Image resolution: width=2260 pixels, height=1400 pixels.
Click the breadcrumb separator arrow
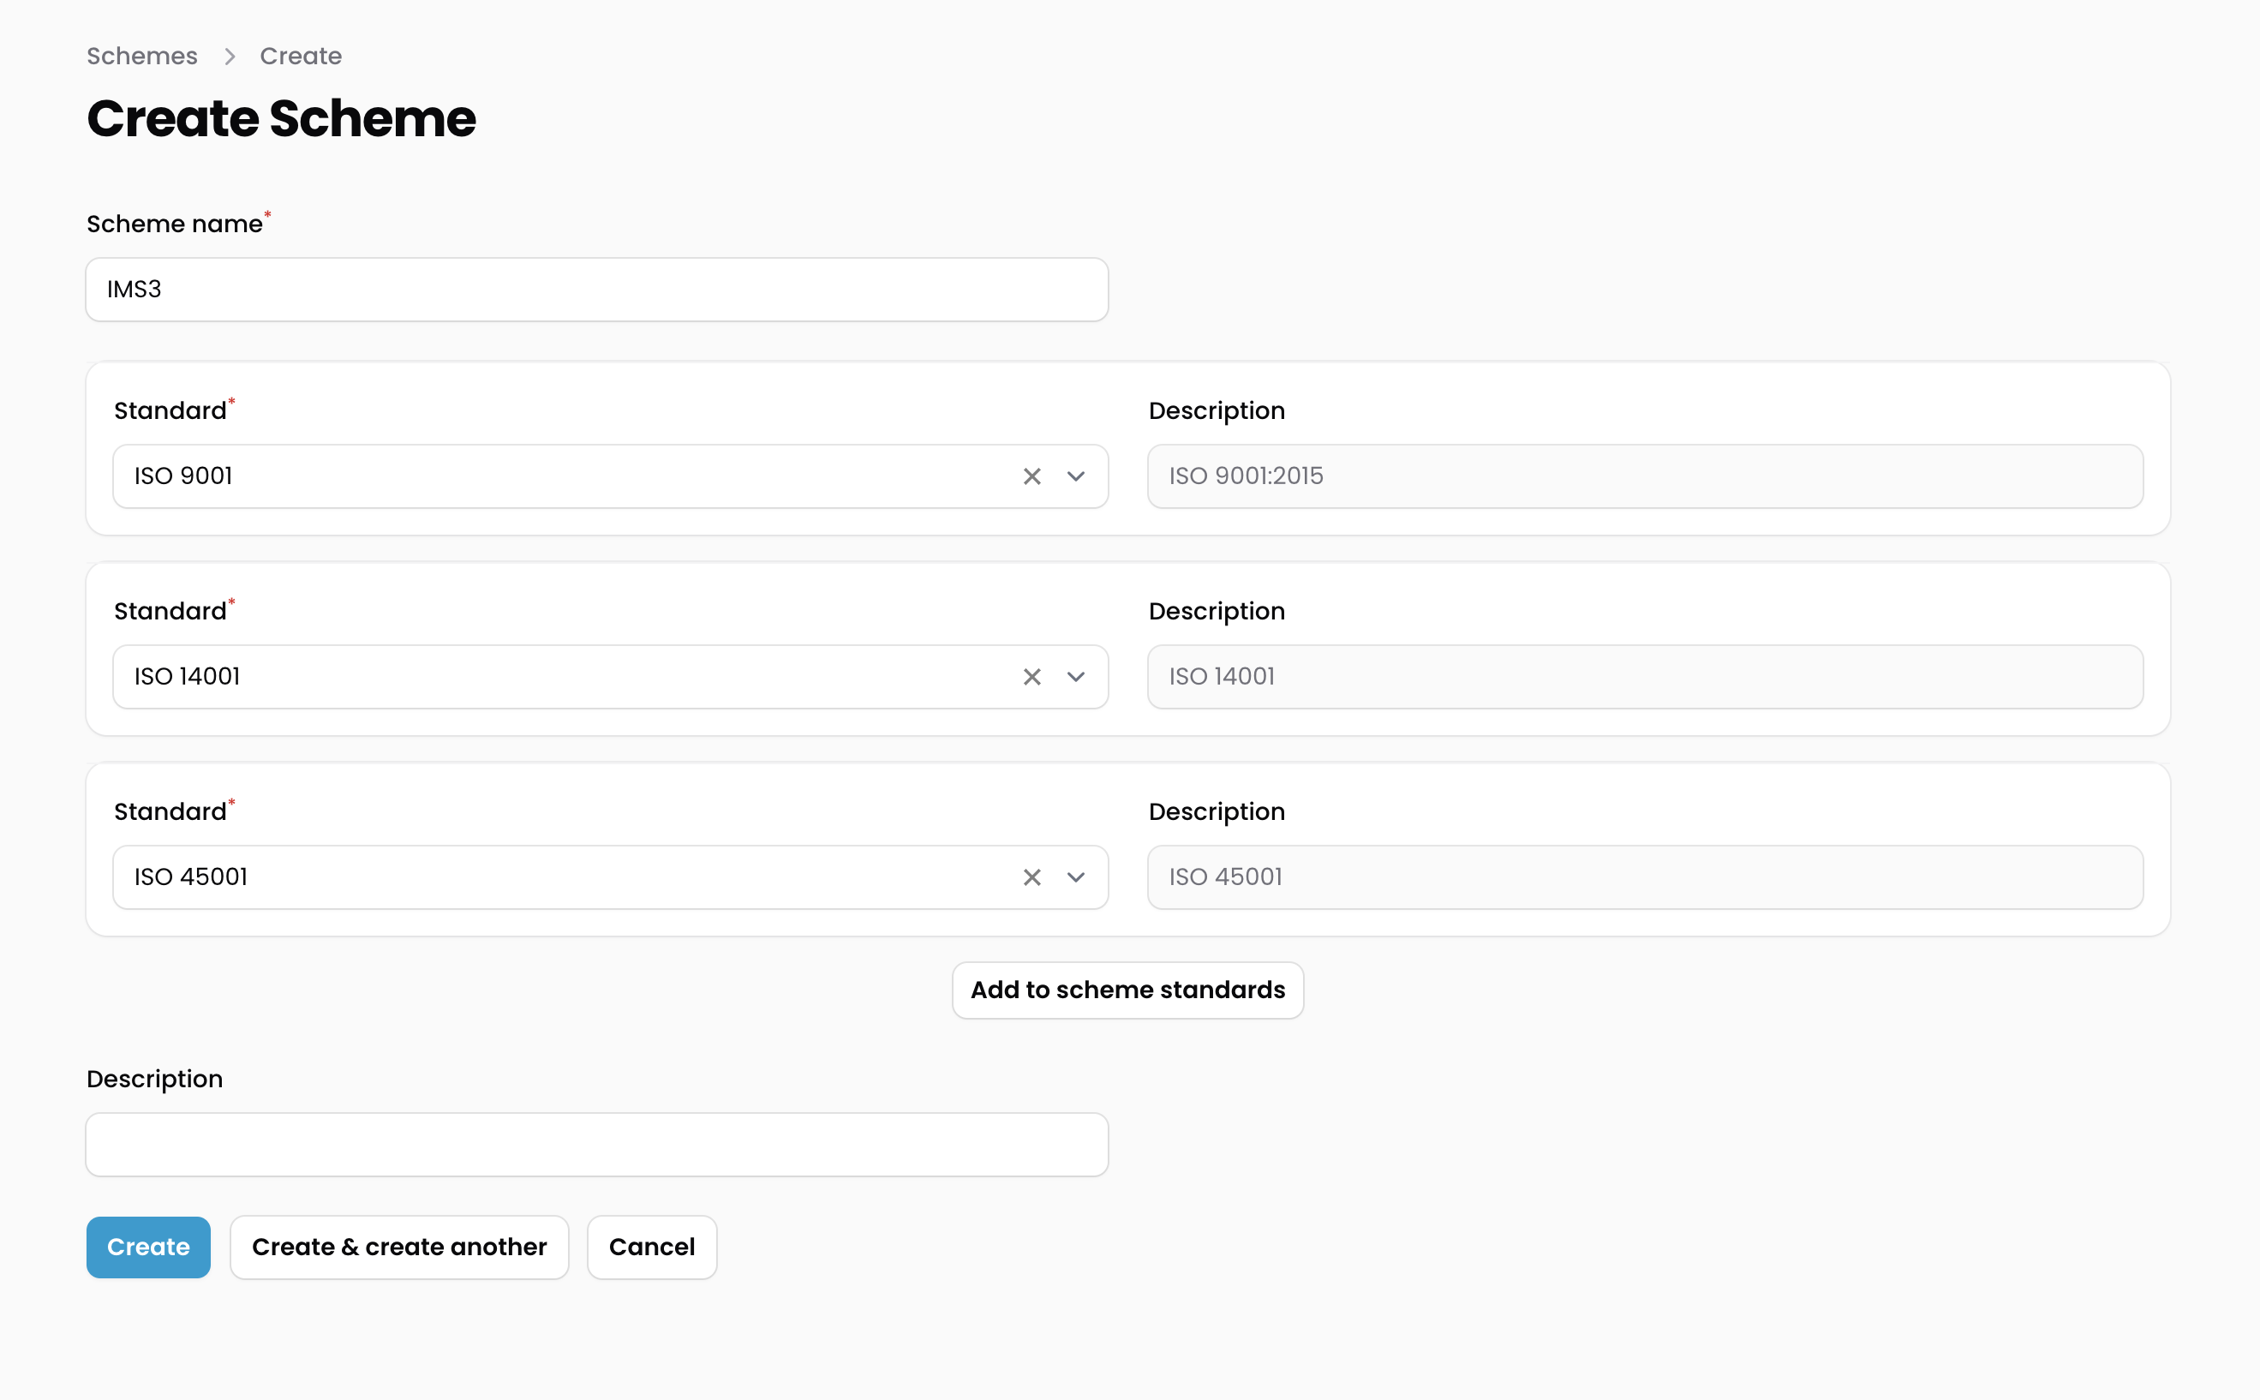[x=230, y=57]
